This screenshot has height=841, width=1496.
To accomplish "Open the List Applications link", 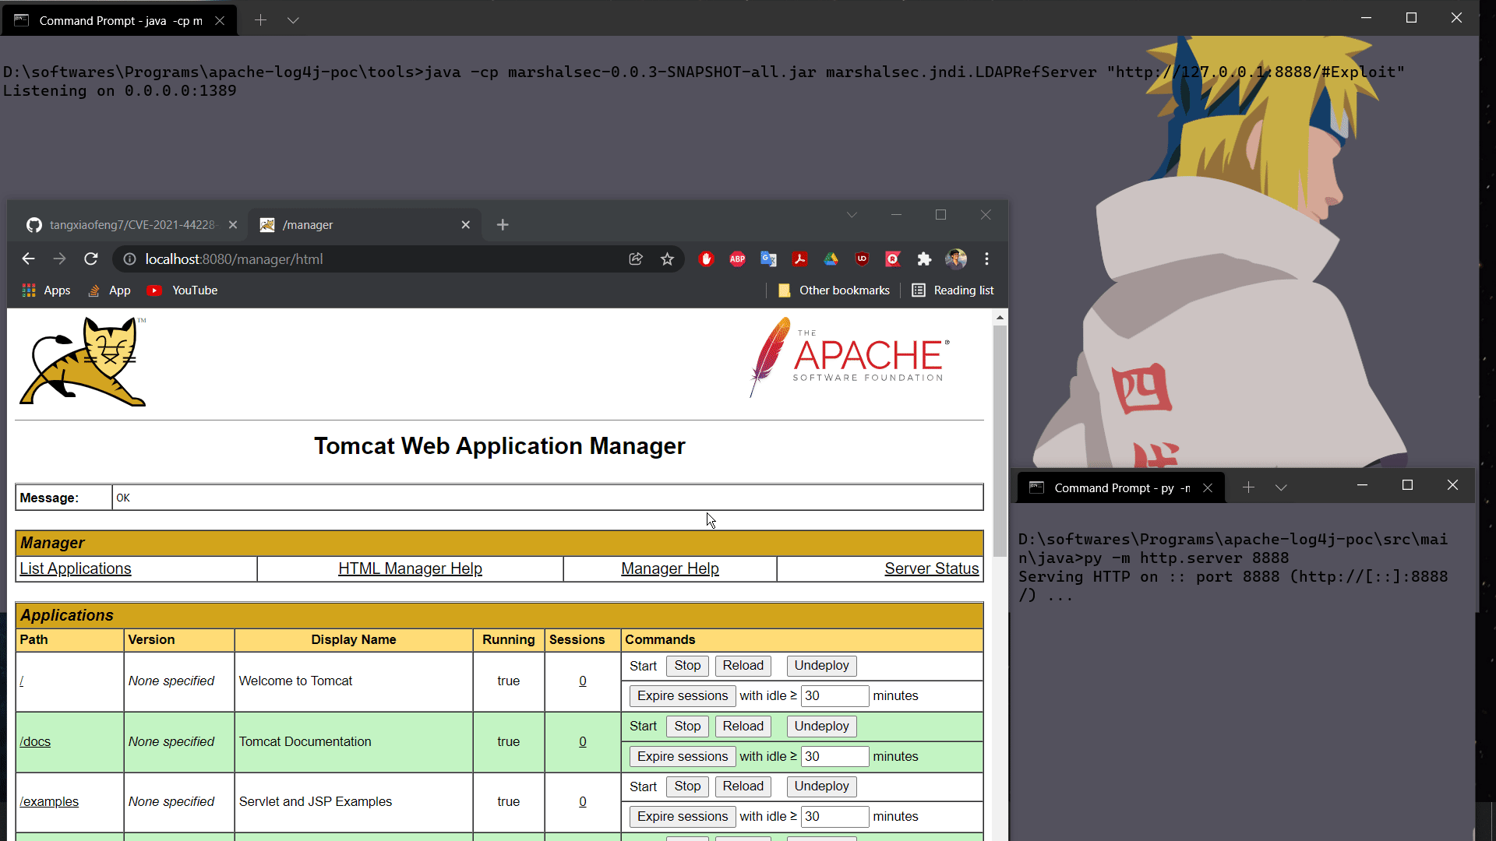I will [x=76, y=569].
